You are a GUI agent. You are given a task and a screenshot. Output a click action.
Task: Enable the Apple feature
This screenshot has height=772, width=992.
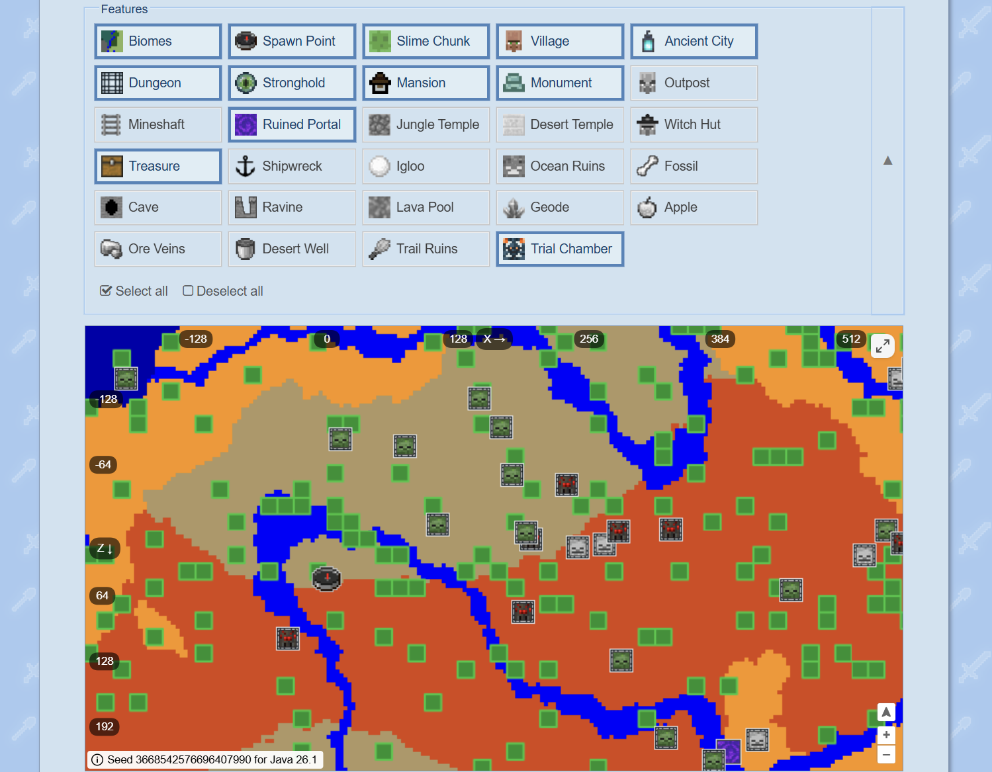(x=694, y=207)
